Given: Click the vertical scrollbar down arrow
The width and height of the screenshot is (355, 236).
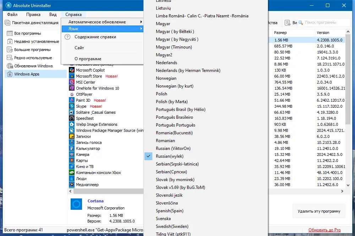Looking at the screenshot, I should click(348, 185).
